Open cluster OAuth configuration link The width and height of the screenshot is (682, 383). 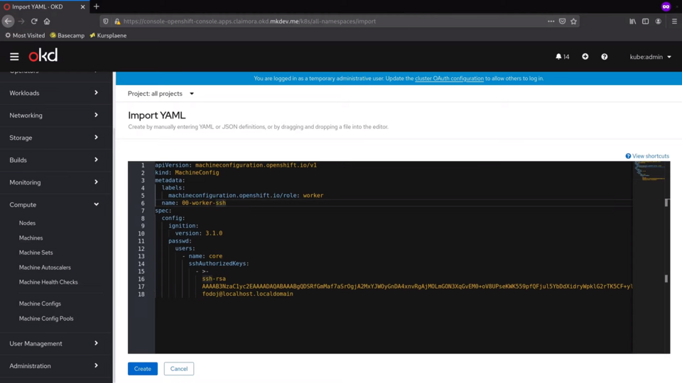(449, 79)
